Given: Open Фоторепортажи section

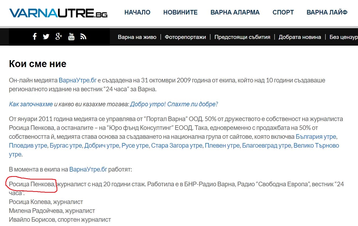Looking at the screenshot, I should pos(185,37).
